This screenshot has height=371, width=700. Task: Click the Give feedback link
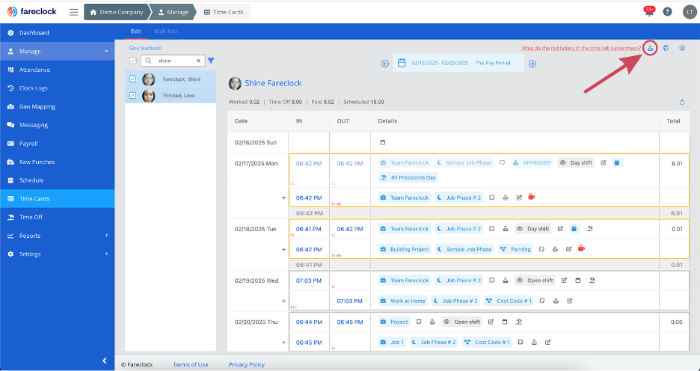tap(145, 48)
